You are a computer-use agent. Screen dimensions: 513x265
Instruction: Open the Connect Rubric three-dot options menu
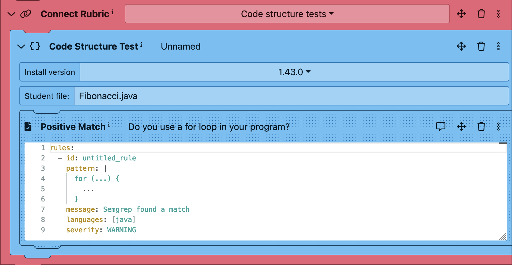[498, 14]
